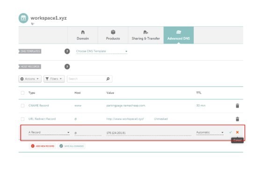Check the URL Redirect Record row checkbox

point(22,119)
